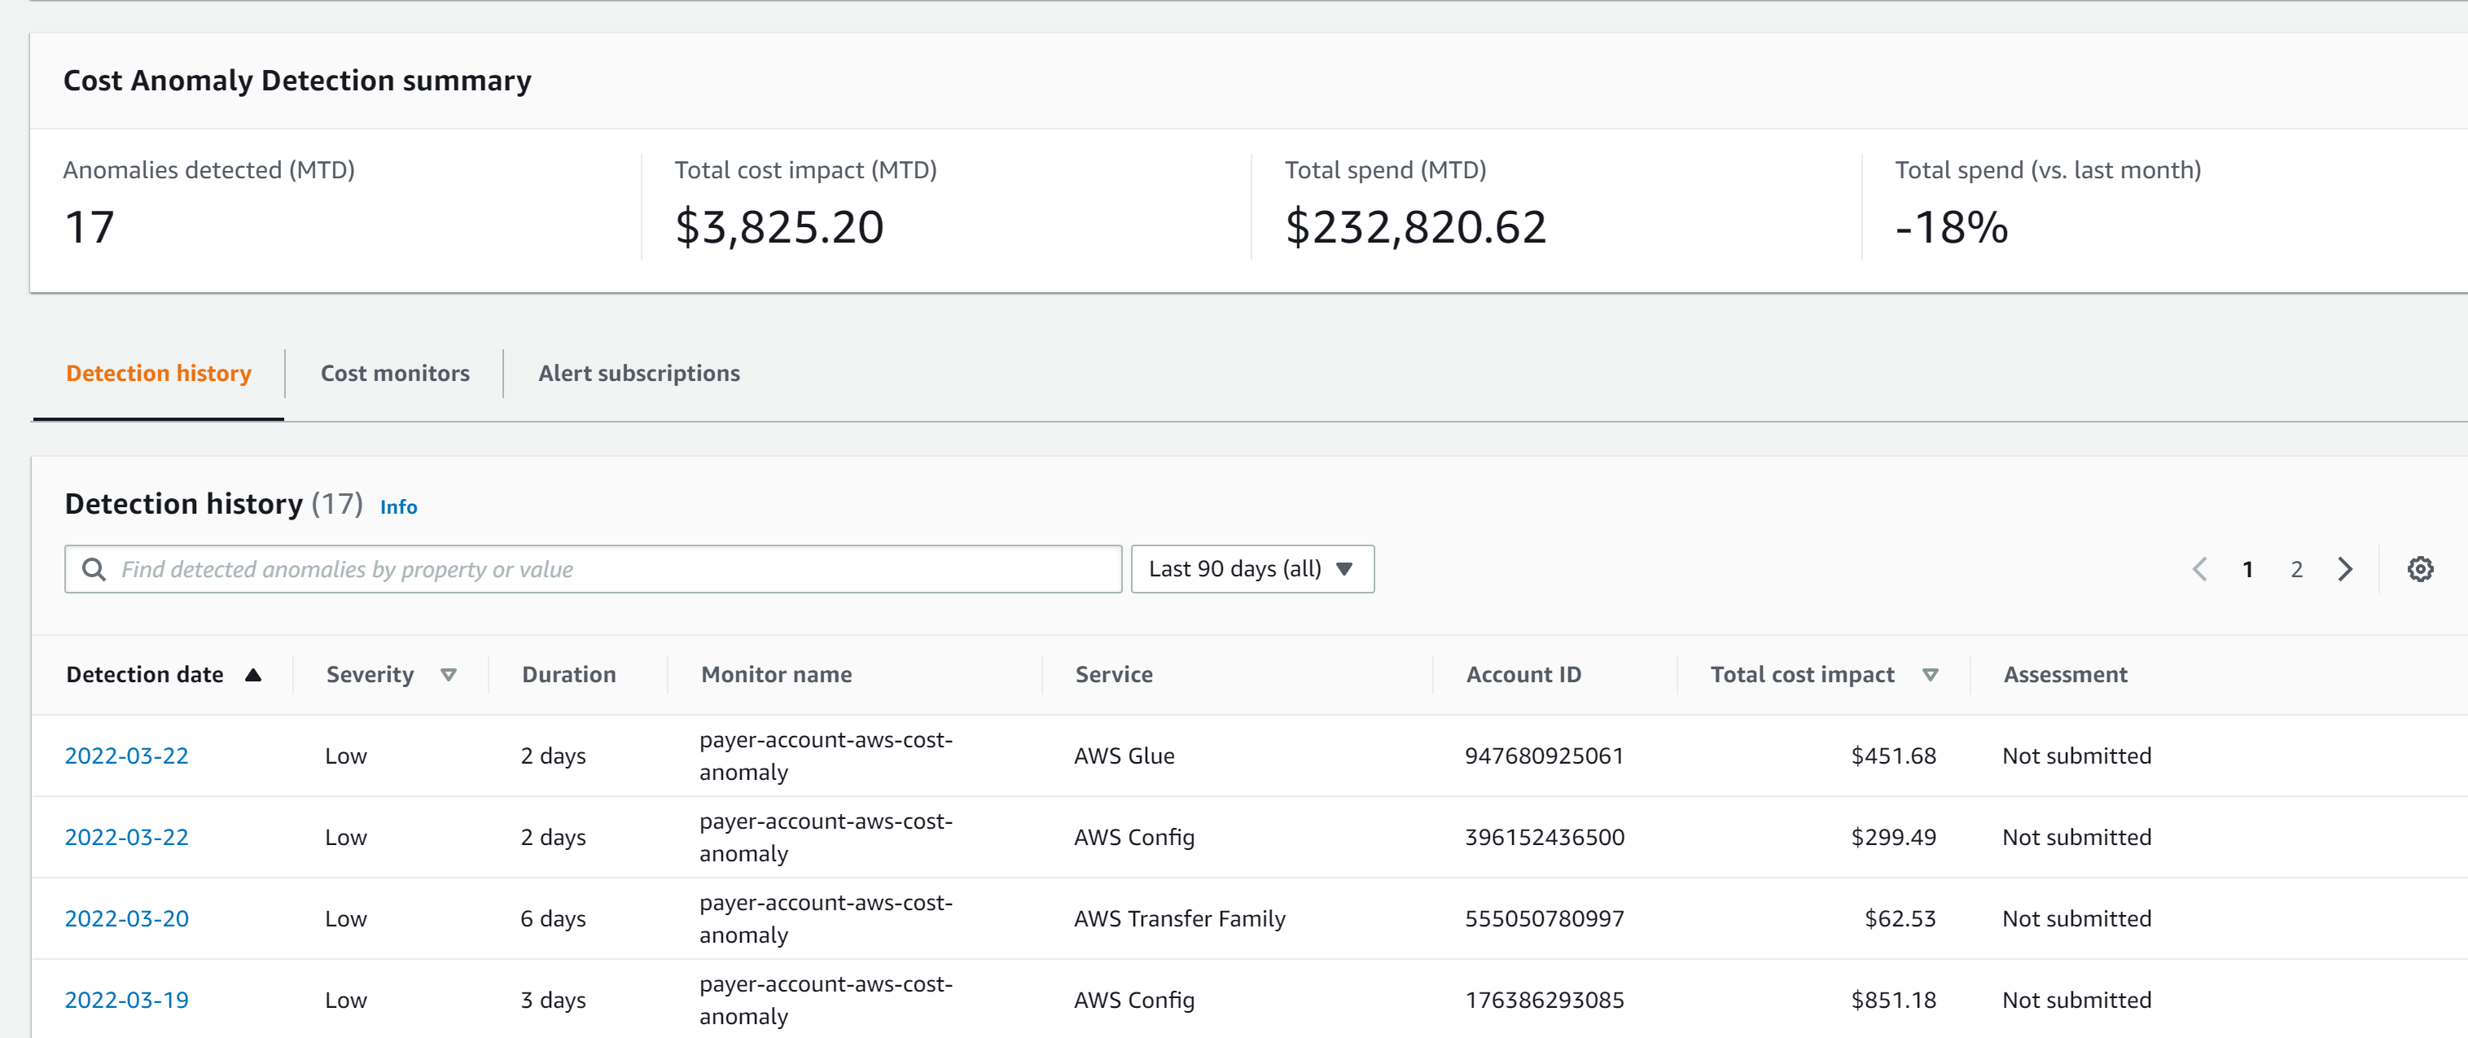
Task: Select the Detection history tab label
Action: pos(158,374)
